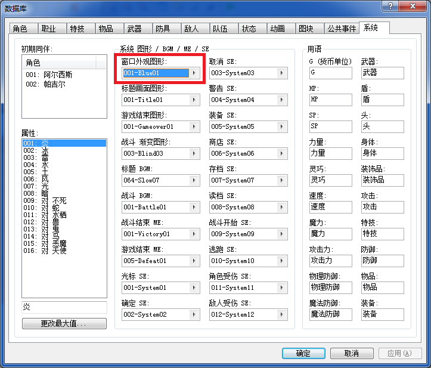The image size is (431, 368).
Task: Open the 图块 tab
Action: (x=309, y=28)
